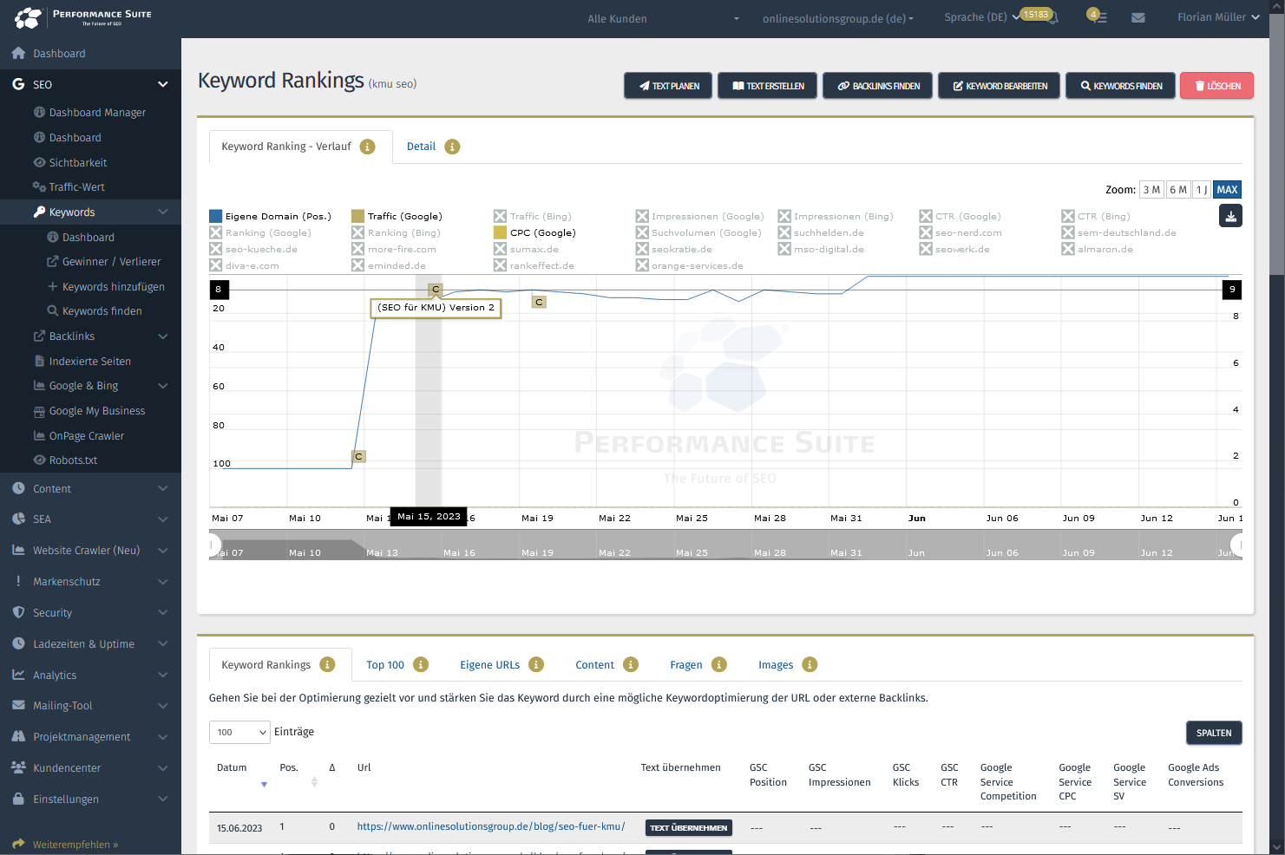Switch to the Top 100 tab
Image resolution: width=1285 pixels, height=855 pixels.
click(385, 665)
